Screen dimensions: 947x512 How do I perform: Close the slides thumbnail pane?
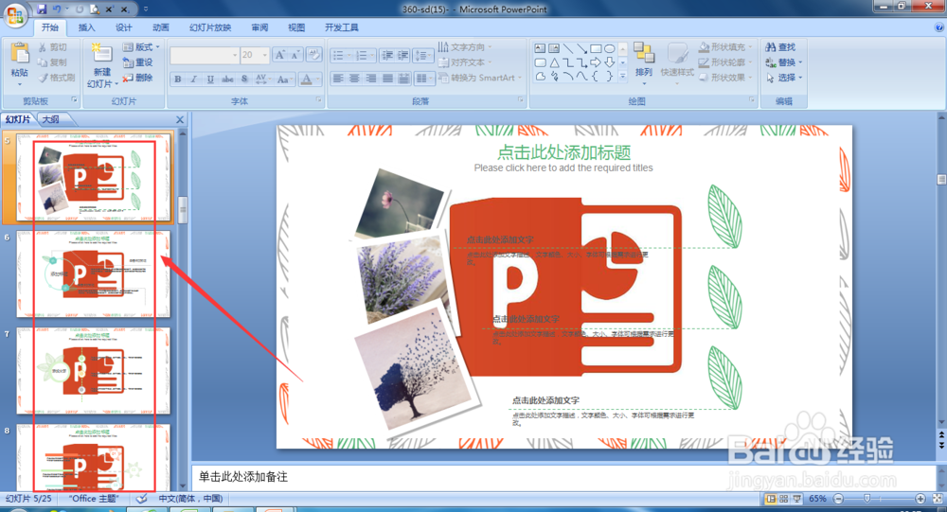[179, 119]
